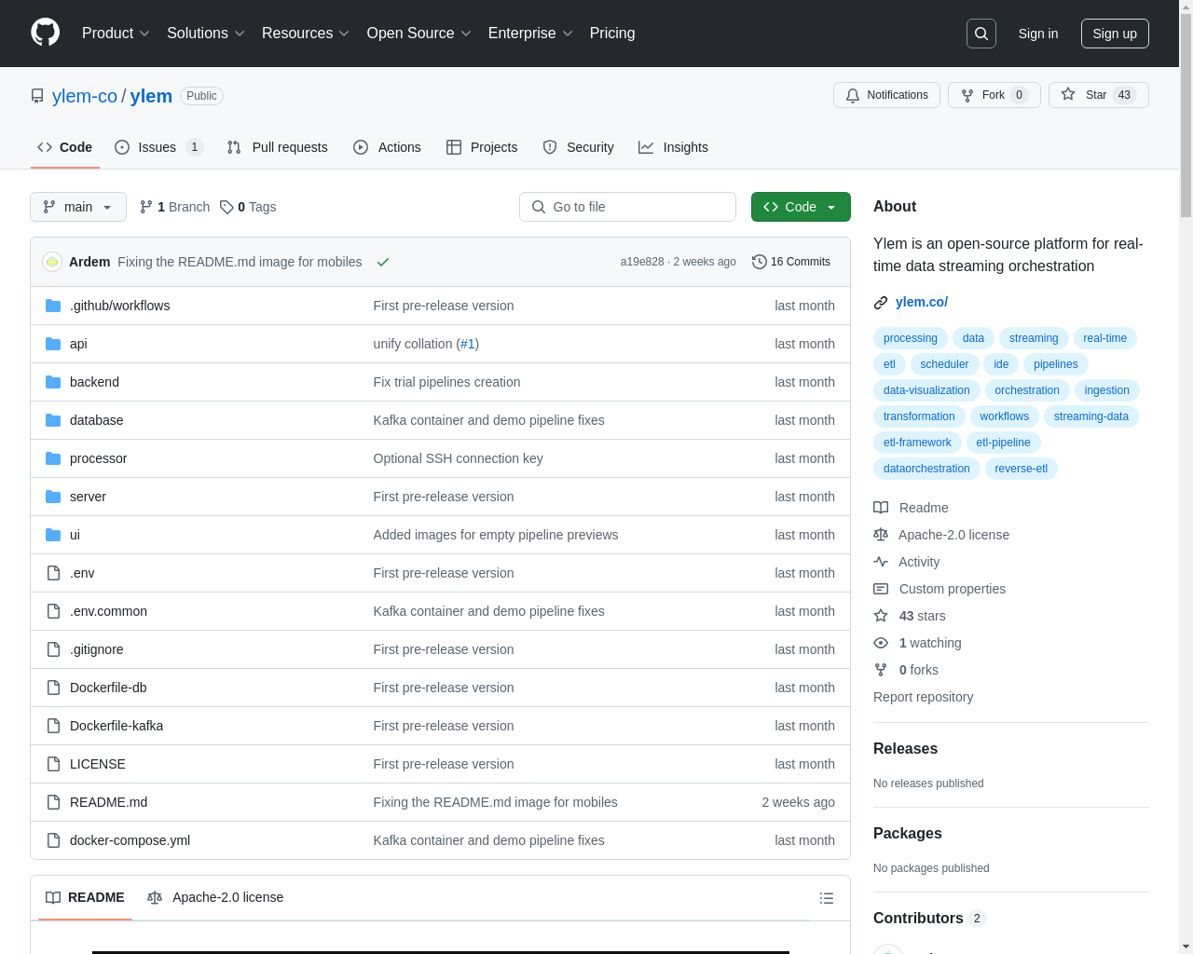Switch to the Projects tab
Viewport: 1193px width, 954px height.
click(482, 147)
